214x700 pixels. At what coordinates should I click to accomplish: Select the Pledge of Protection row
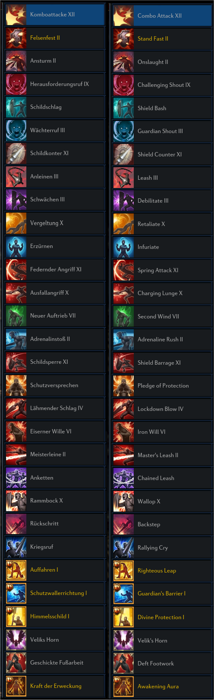[163, 386]
